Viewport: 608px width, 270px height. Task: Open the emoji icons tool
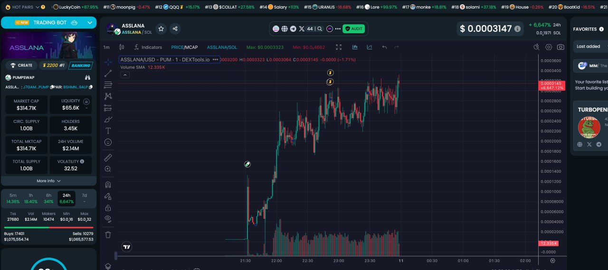tap(108, 142)
